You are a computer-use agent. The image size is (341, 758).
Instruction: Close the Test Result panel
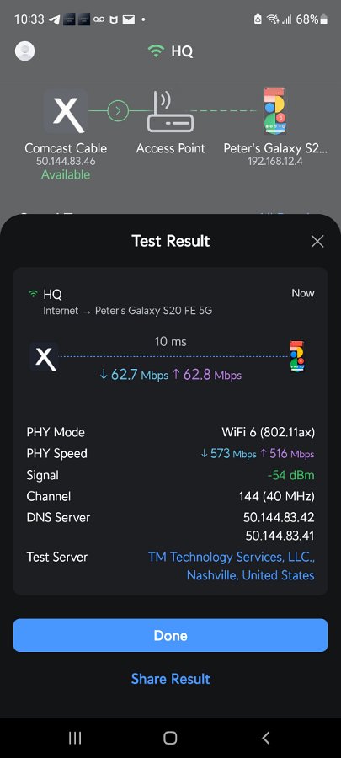(317, 241)
